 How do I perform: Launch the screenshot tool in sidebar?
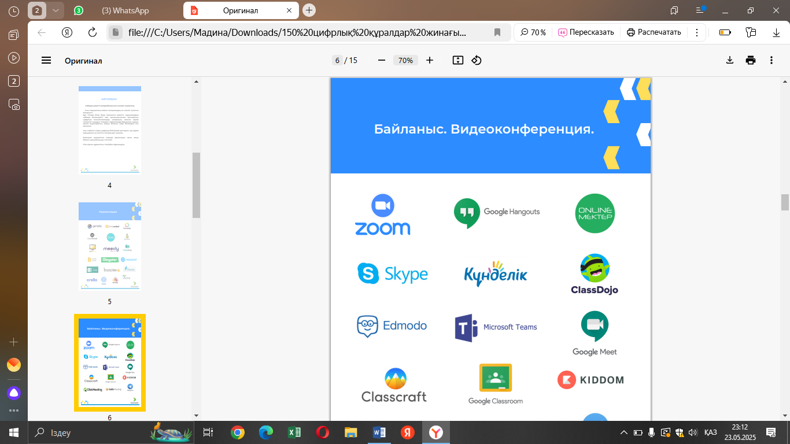14,104
